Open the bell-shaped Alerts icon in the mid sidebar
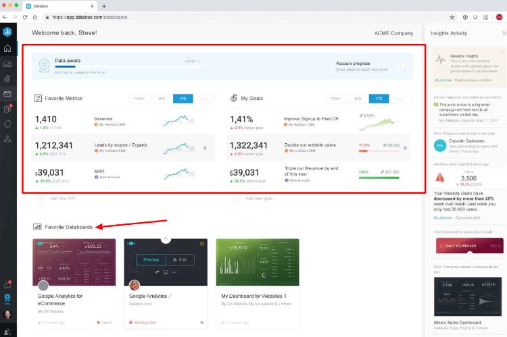 7,124
